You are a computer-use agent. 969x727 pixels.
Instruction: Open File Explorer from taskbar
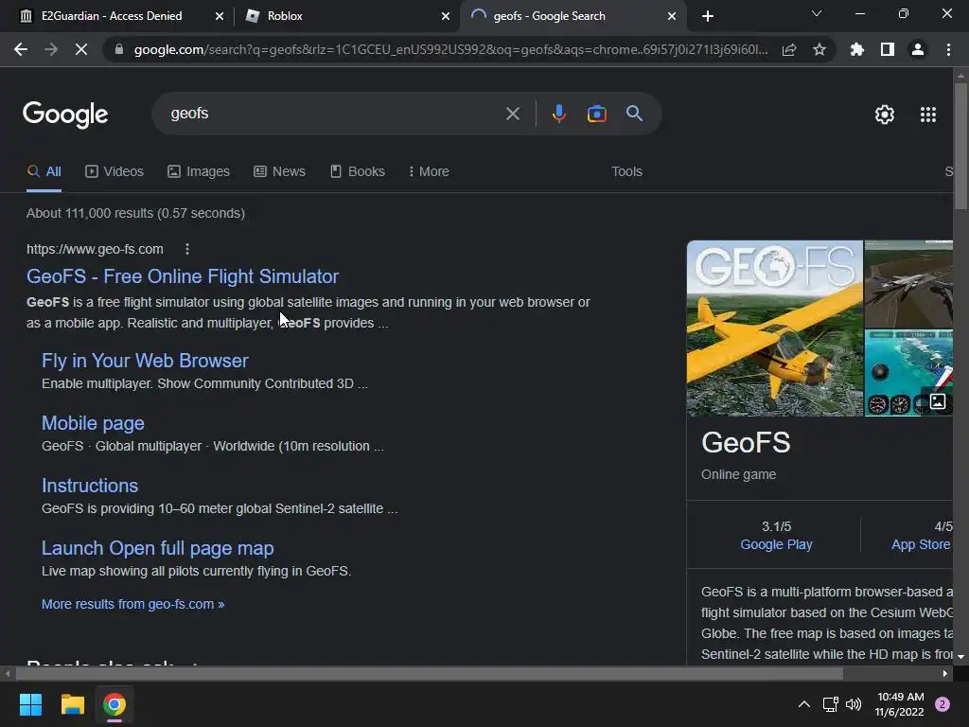tap(72, 704)
